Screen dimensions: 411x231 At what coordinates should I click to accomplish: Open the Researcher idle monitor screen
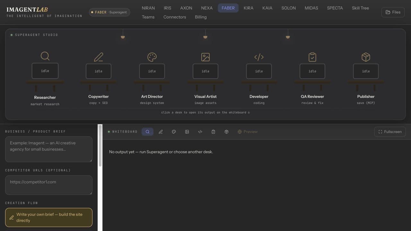(x=45, y=71)
